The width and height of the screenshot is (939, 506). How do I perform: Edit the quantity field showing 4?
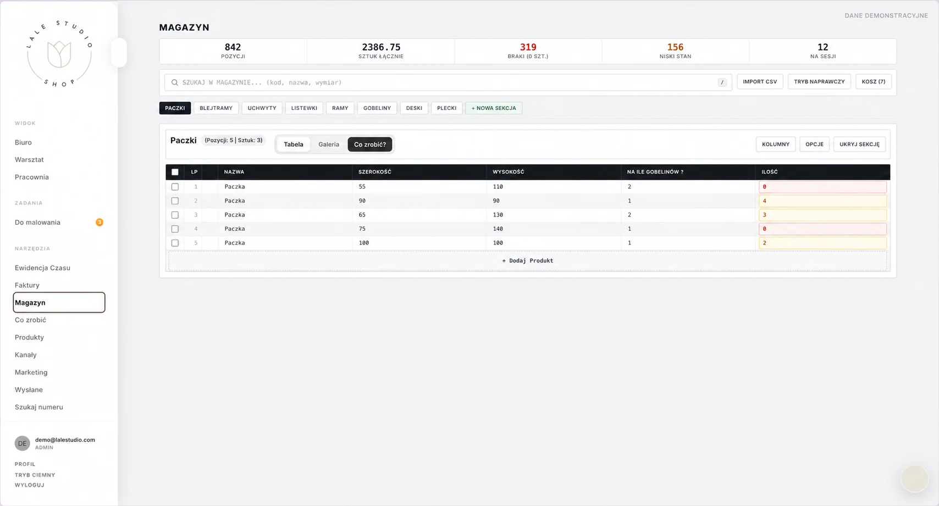point(822,201)
